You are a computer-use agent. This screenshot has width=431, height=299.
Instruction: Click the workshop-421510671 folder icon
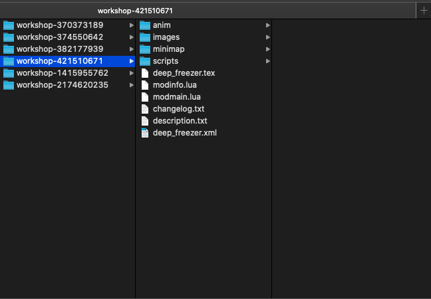(x=9, y=61)
